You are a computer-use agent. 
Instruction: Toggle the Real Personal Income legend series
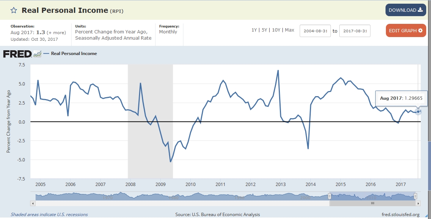[74, 54]
